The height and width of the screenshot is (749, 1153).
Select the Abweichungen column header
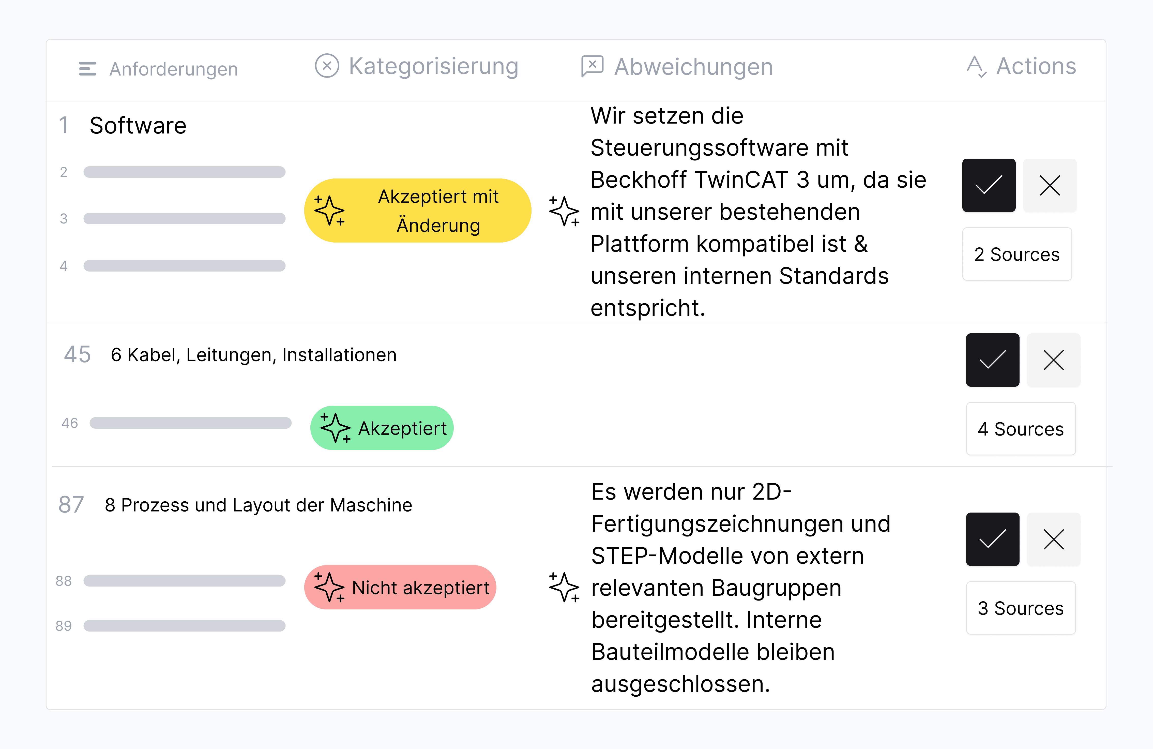click(x=677, y=66)
